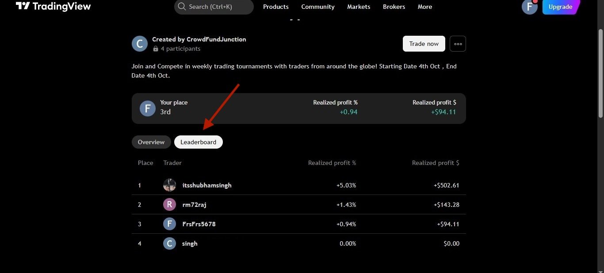
Task: Click the Realized profit $ column header
Action: click(x=436, y=163)
